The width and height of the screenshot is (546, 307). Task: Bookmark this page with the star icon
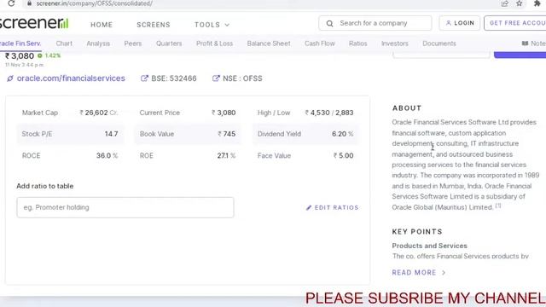coord(520,3)
